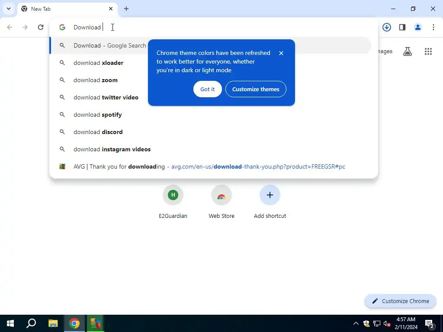The image size is (443, 332).
Task: Close the New Tab tab
Action: pyautogui.click(x=111, y=9)
